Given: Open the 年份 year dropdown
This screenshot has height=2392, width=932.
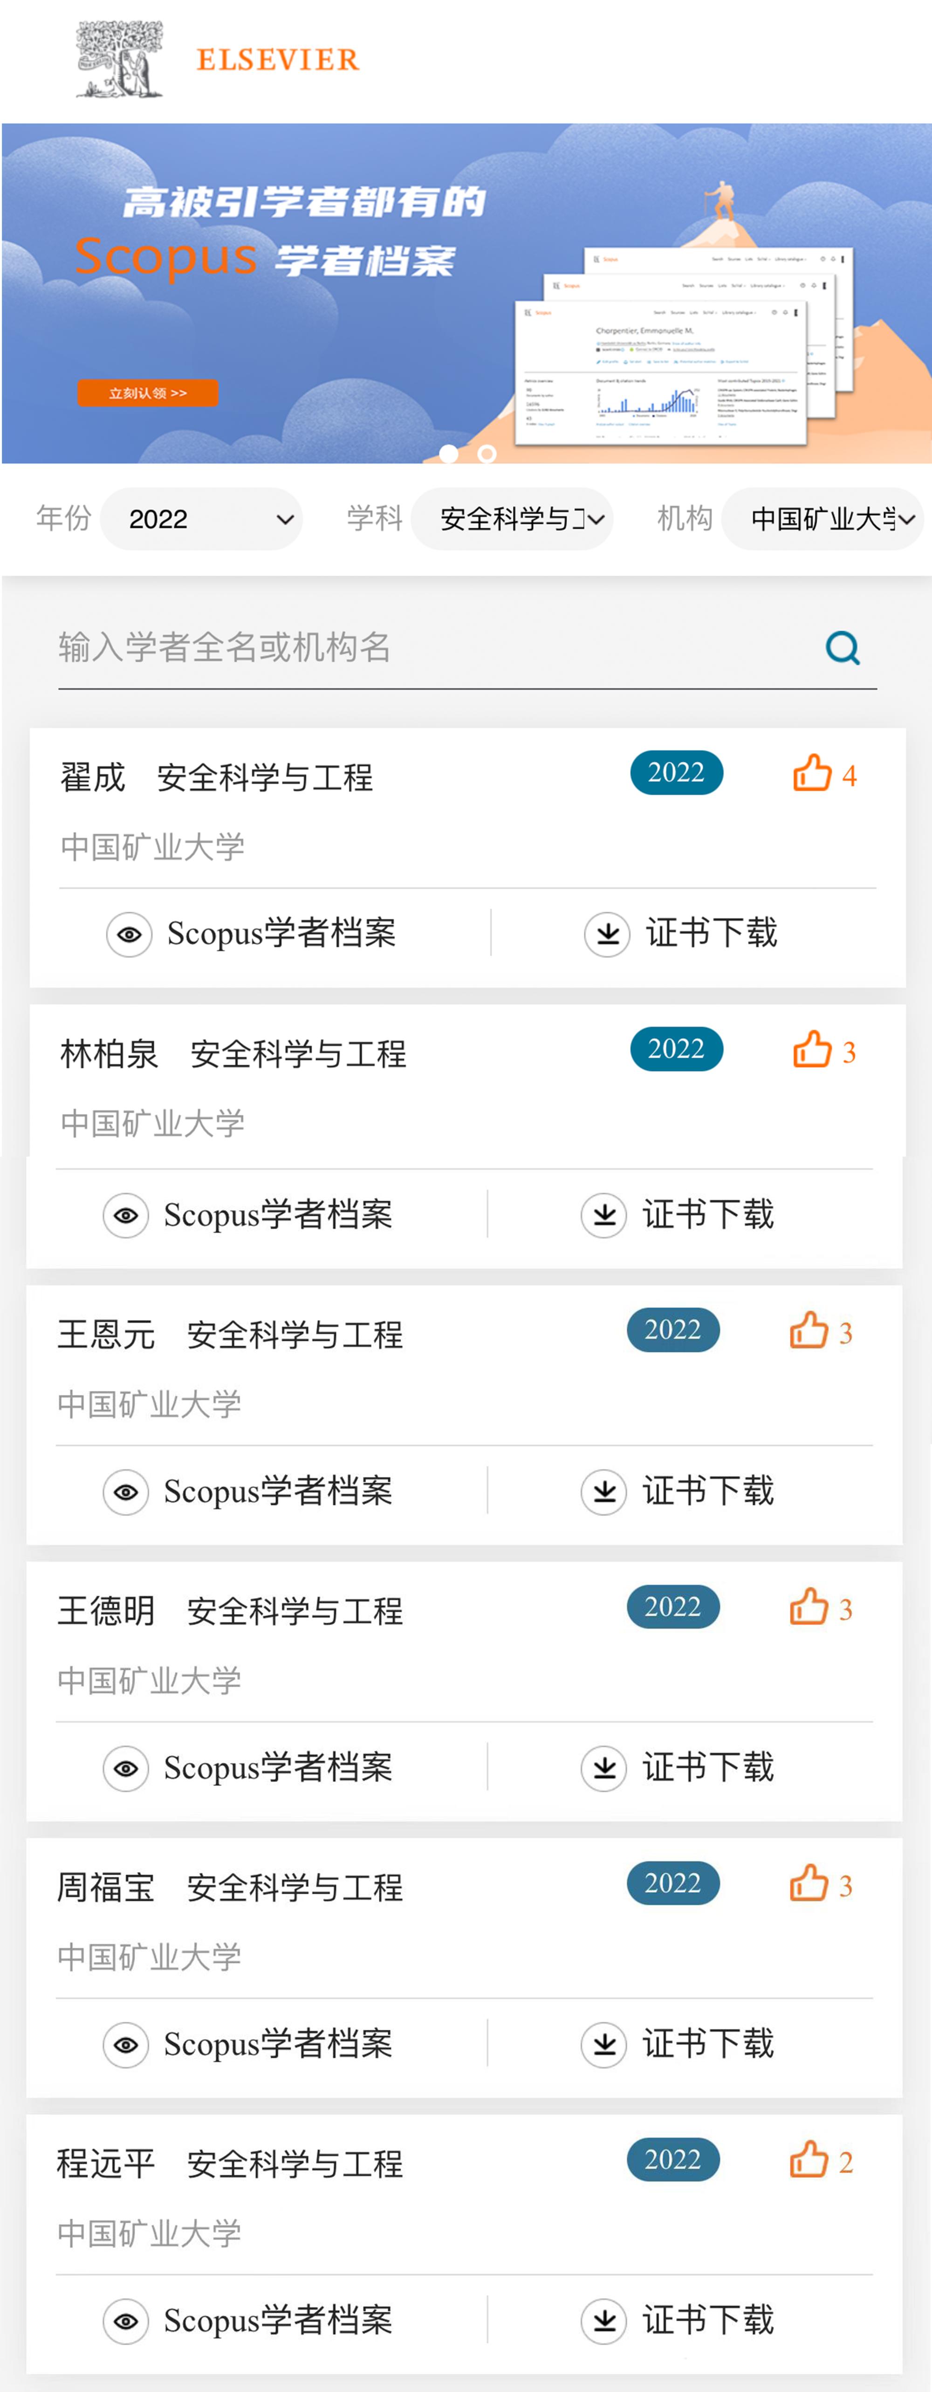Looking at the screenshot, I should click(201, 519).
